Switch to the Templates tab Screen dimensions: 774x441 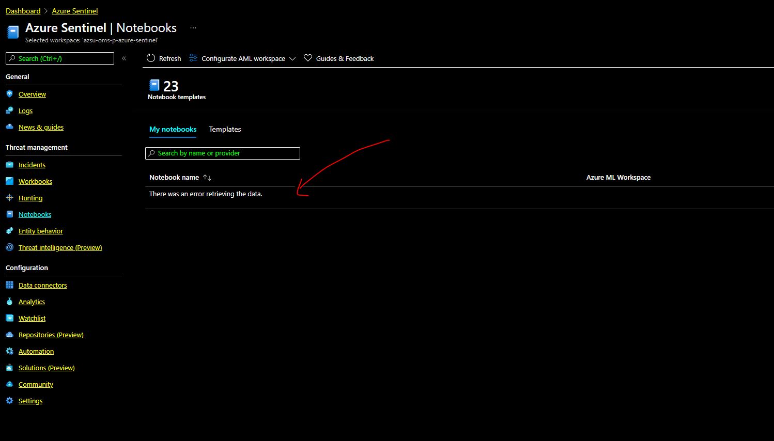click(x=225, y=129)
